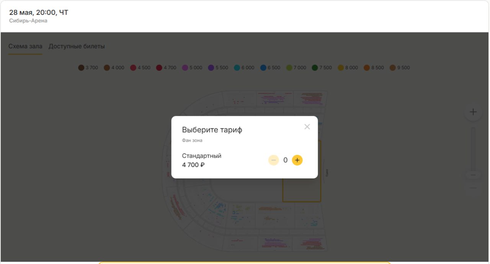Open the "Схема зала" tab

25,46
